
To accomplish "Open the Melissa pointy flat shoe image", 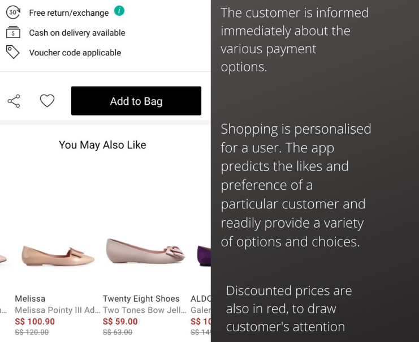I will pyautogui.click(x=58, y=256).
